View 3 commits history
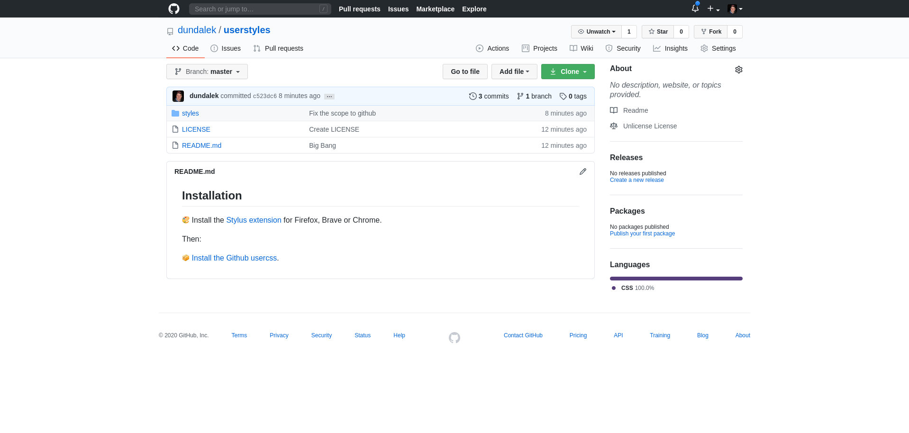 point(489,96)
